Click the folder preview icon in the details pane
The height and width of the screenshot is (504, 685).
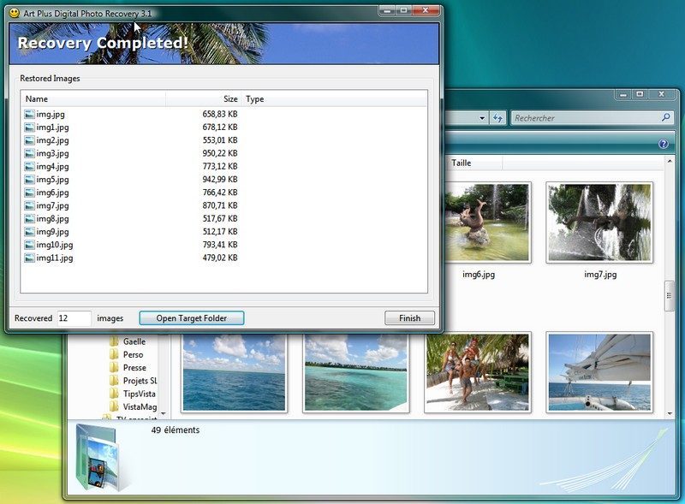coord(101,457)
